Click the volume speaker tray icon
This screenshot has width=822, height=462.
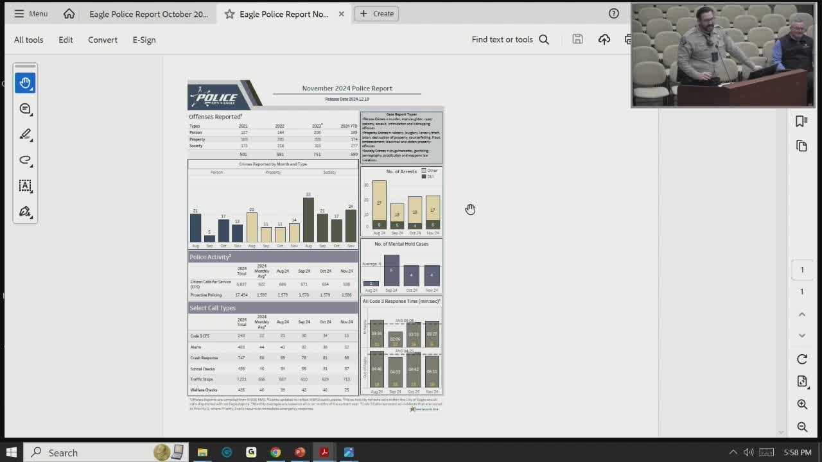point(748,452)
